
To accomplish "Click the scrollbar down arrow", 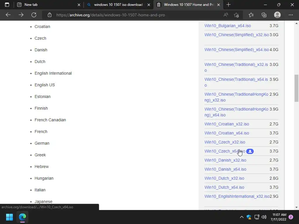I will tap(296, 207).
